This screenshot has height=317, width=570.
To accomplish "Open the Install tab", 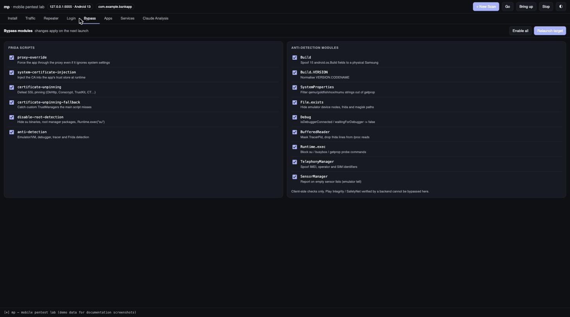I will (x=12, y=18).
